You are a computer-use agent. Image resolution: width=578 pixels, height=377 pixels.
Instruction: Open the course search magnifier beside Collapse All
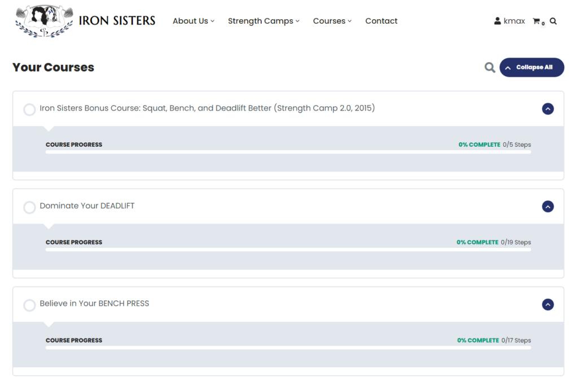(x=489, y=67)
